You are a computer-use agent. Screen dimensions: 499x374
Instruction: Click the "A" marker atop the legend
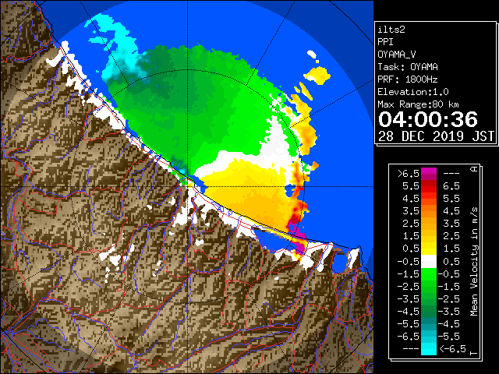pyautogui.click(x=474, y=169)
